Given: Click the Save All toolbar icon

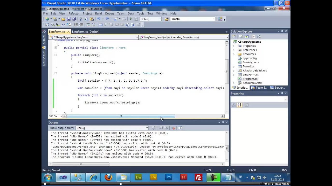Looking at the screenshot, I should tap(74, 19).
